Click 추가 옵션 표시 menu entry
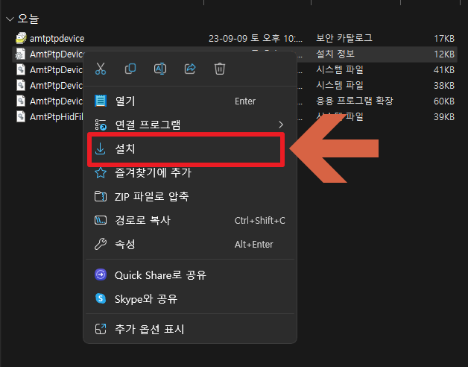468x367 pixels. coord(190,329)
